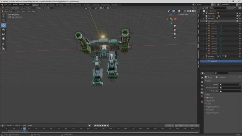Select the Scale tool
The image size is (242, 136).
click(3, 34)
